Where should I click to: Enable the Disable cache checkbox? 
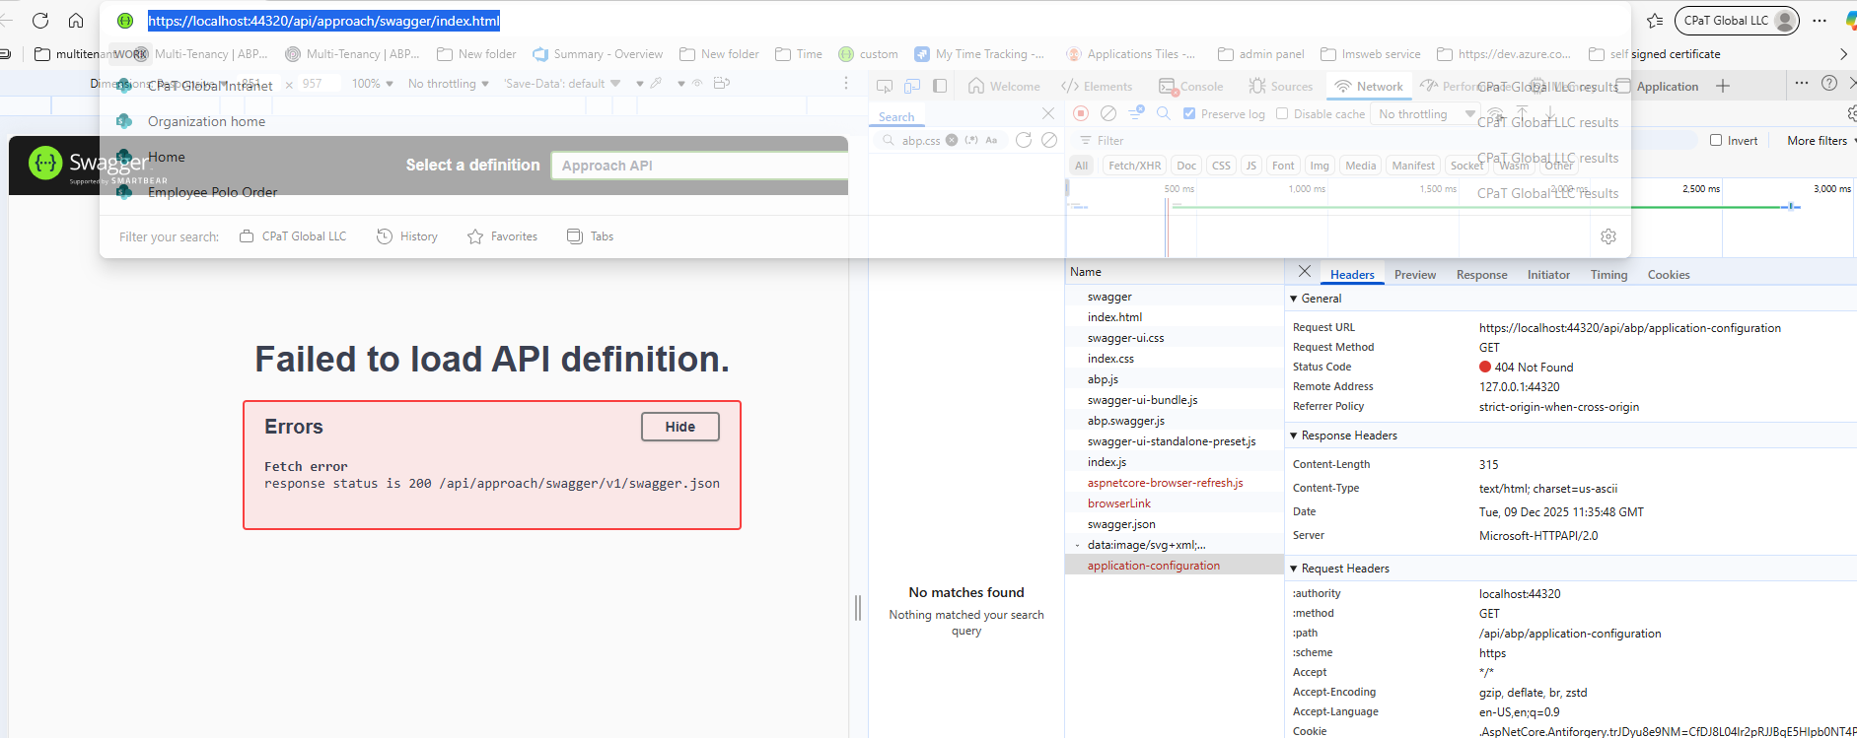point(1282,114)
